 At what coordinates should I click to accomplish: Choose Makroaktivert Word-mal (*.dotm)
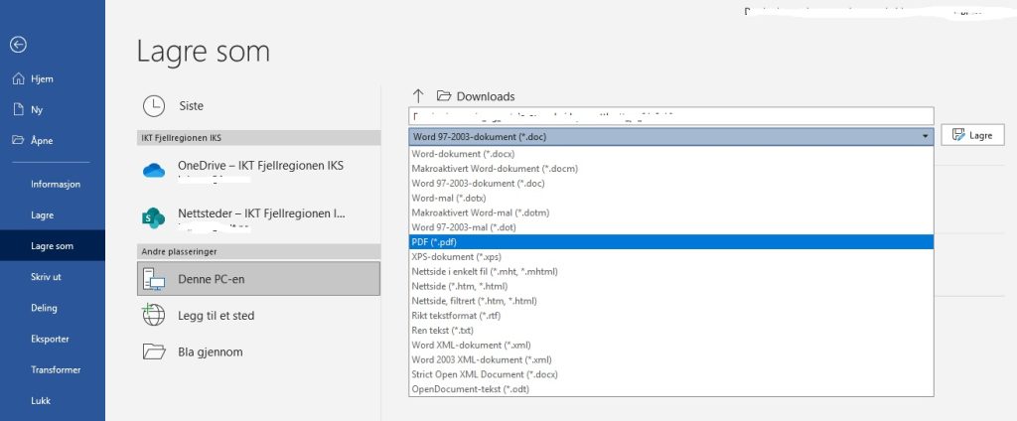pyautogui.click(x=671, y=212)
